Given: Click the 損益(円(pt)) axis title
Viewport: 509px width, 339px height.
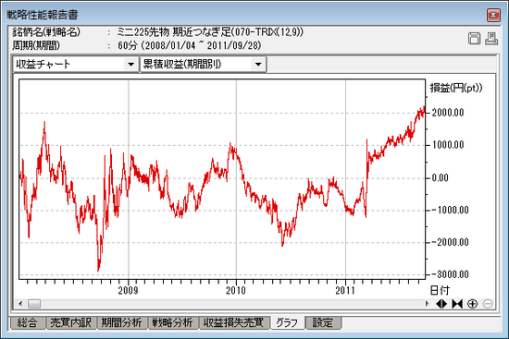Looking at the screenshot, I should point(456,88).
